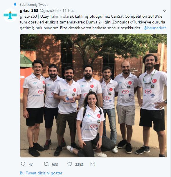Follow the @beunedutr mention link
This screenshot has width=171, height=177.
pyautogui.click(x=155, y=28)
